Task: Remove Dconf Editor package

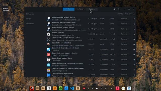Action: (124, 44)
